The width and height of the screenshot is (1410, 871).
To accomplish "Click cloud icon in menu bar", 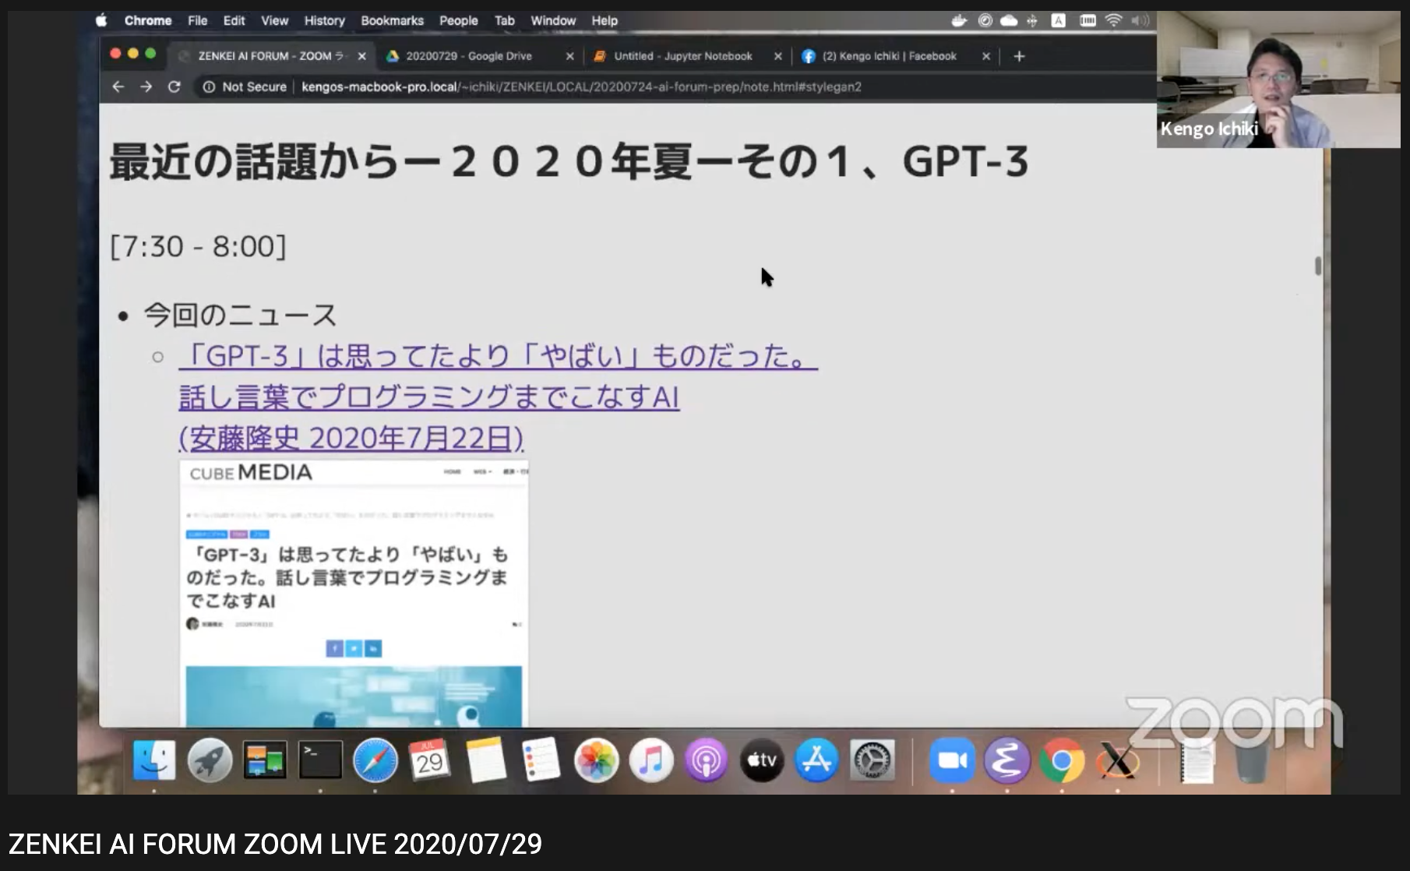I will [1009, 20].
